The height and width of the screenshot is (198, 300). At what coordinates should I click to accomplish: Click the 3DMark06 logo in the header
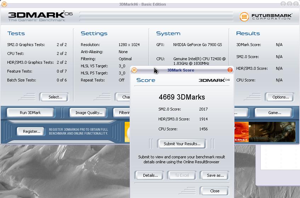40,16
